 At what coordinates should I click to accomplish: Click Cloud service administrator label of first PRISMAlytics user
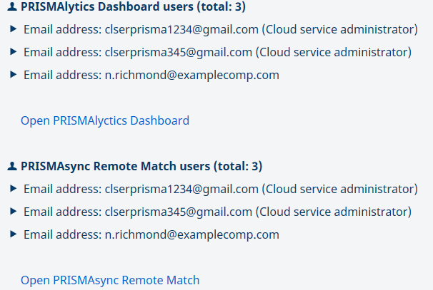(x=339, y=30)
